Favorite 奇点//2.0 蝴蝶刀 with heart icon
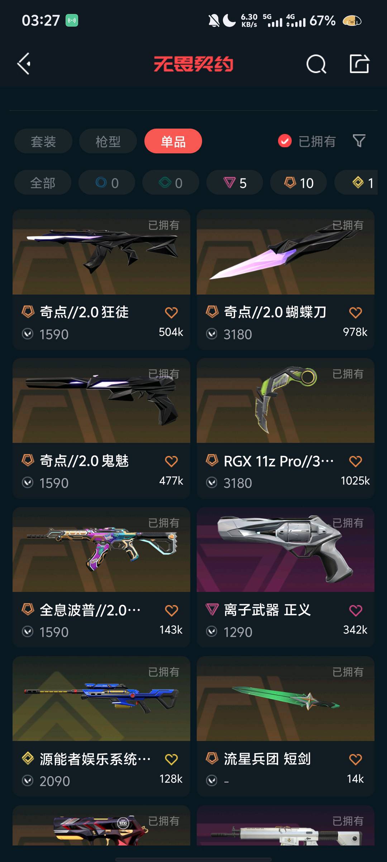This screenshot has height=862, width=387. click(x=355, y=312)
